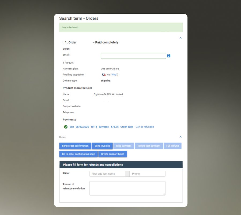Click the reason of refund/cancellation textarea
Viewport: 241px width, 215px height.
point(127,188)
